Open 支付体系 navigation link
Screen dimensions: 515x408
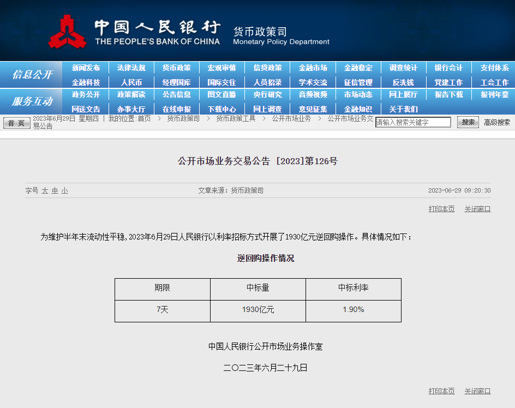point(494,68)
